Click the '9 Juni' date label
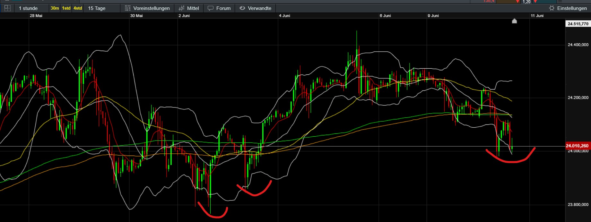The image size is (591, 222). pos(433,16)
